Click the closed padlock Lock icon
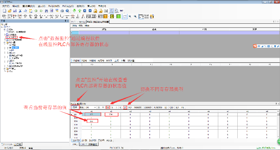The height and width of the screenshot is (150, 280). click(x=95, y=11)
